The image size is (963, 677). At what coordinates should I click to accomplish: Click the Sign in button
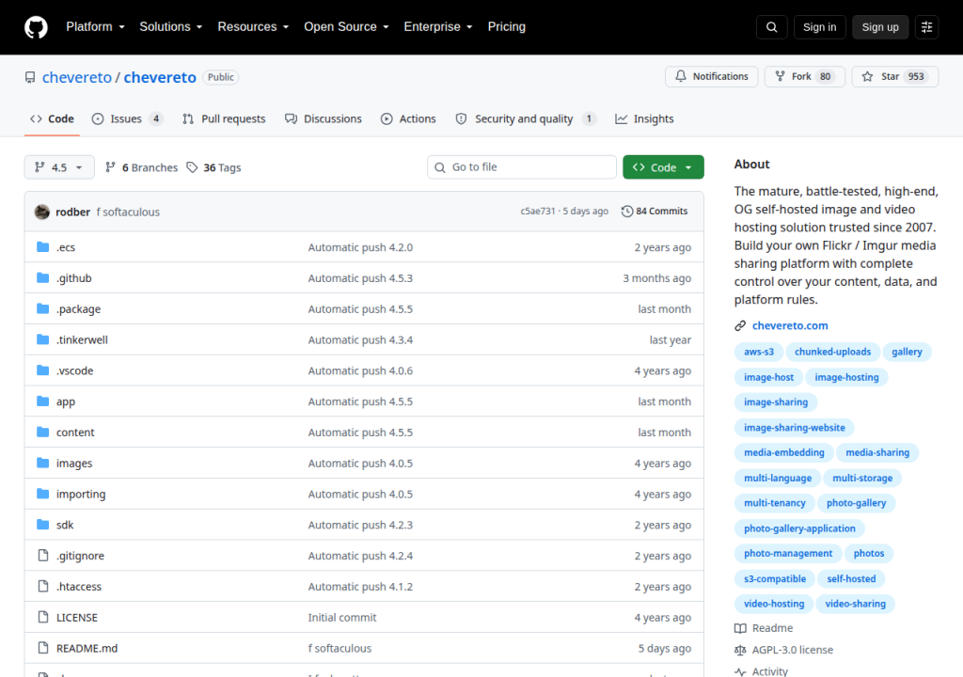coord(819,27)
